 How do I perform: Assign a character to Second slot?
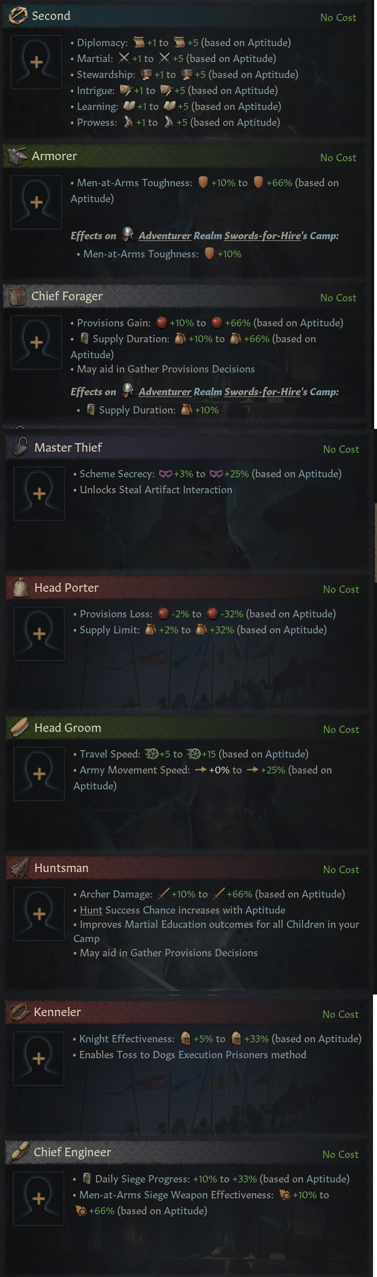coord(36,62)
